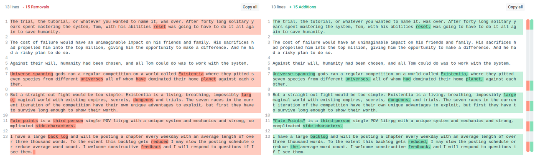Image resolution: width=535 pixels, height=159 pixels.
Task: Click line number 13 in the right pane
Action: click(268, 136)
